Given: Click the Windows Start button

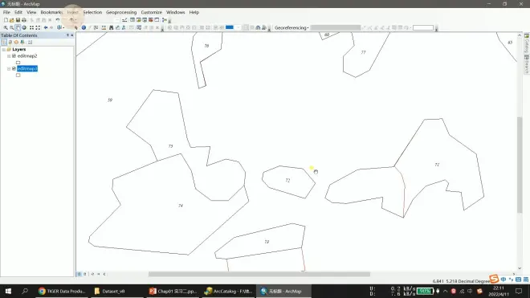Looking at the screenshot, I should coord(8,292).
